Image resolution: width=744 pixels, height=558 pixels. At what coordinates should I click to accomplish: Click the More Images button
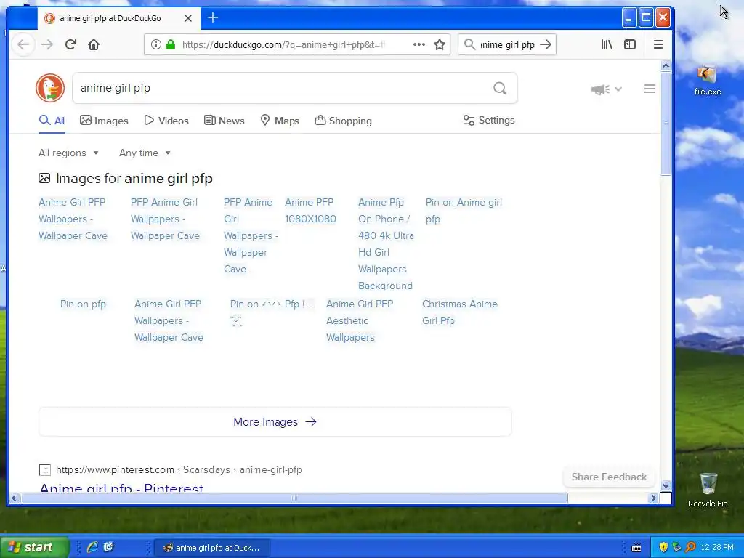click(275, 422)
